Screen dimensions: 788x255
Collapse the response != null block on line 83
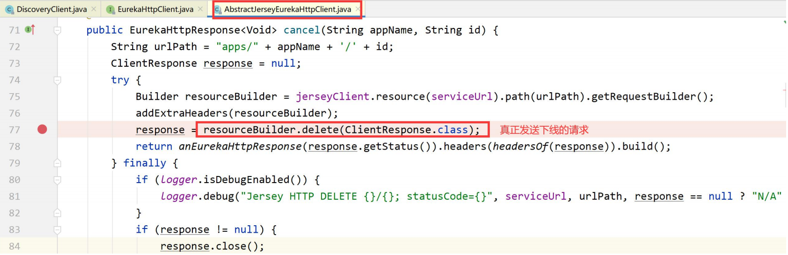point(57,230)
